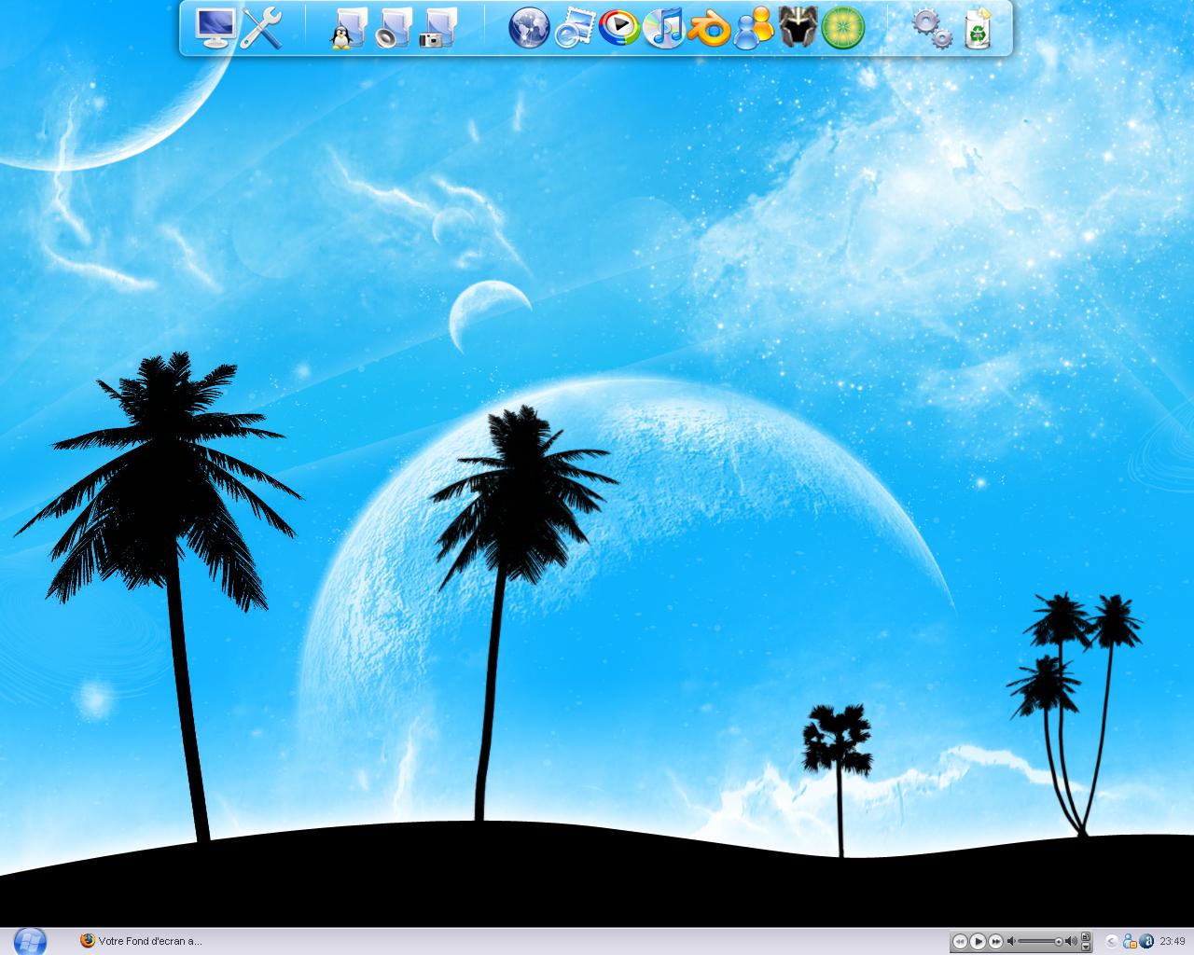
Task: Open the folder with speaker icon
Action: (394, 28)
